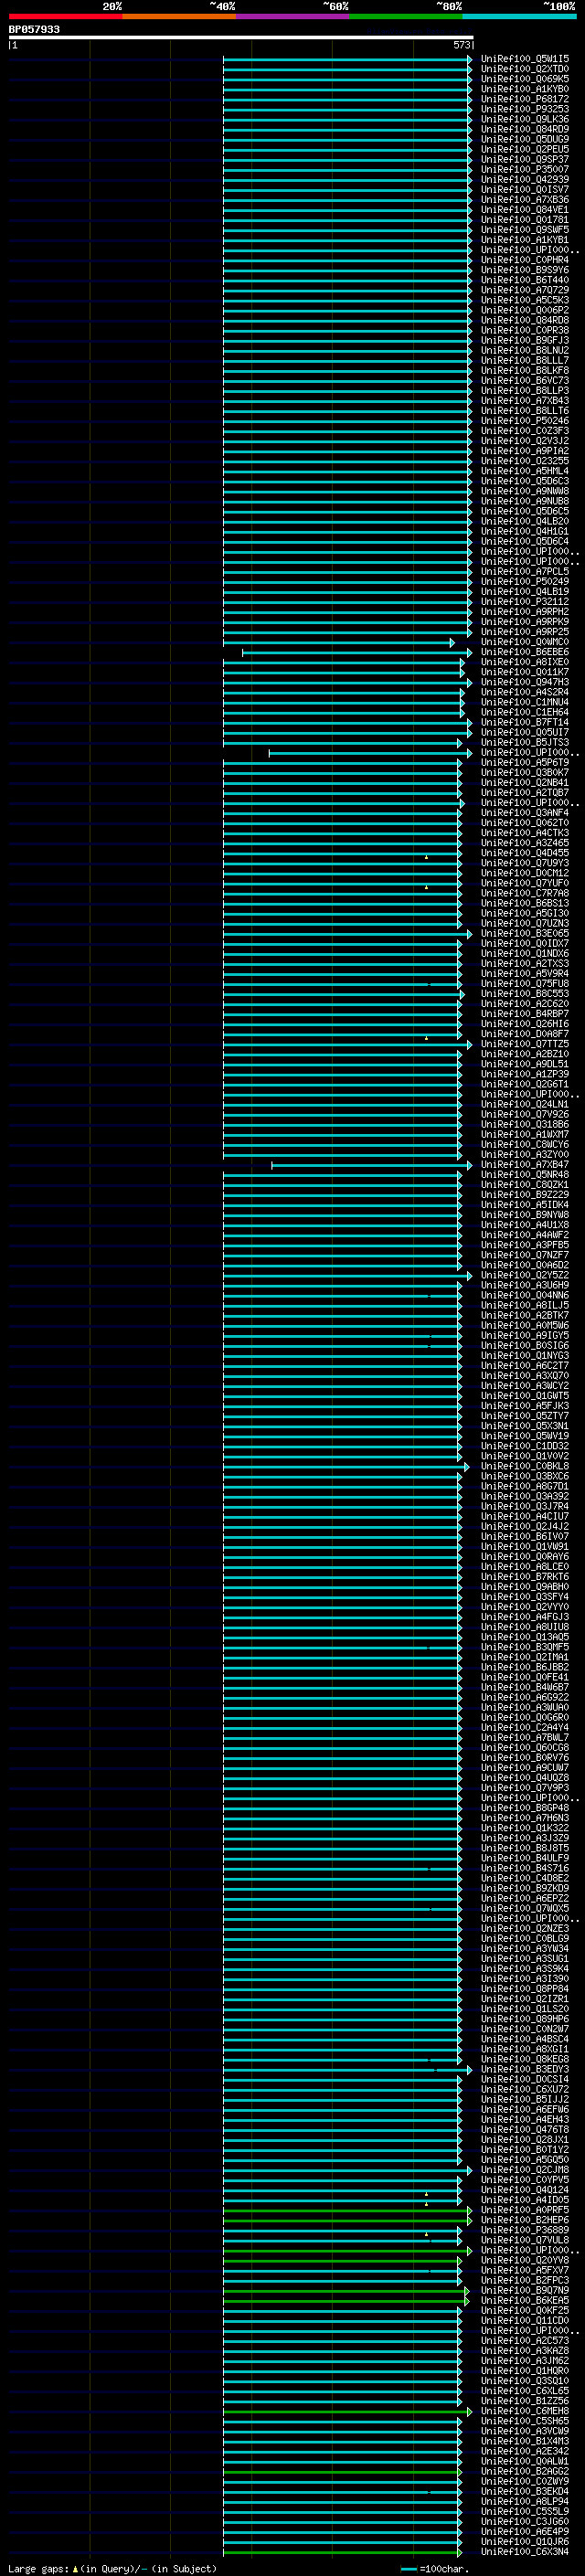The height and width of the screenshot is (2576, 585).
Task: Select hit UniRef100_A7Q729
Action: pos(525,290)
